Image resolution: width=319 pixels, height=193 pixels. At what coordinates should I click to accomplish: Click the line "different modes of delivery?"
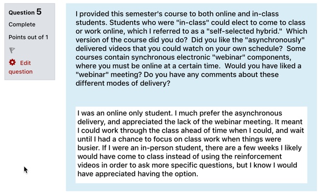(123, 83)
